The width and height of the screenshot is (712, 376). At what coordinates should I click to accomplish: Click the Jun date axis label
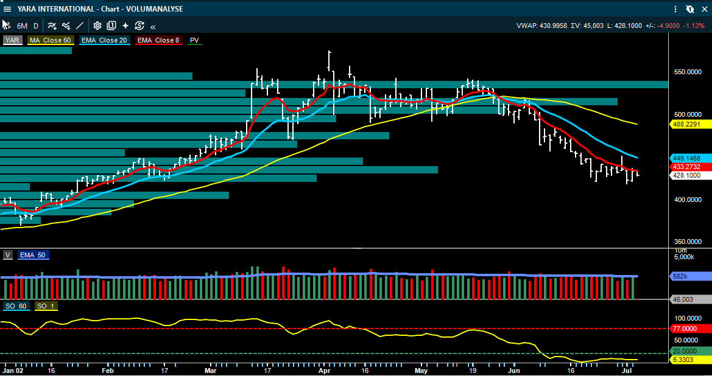(x=515, y=371)
